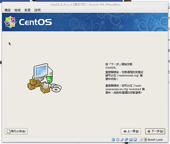Click the window resize grip in status bar
Image resolution: width=170 pixels, height=144 pixels.
tap(166, 140)
